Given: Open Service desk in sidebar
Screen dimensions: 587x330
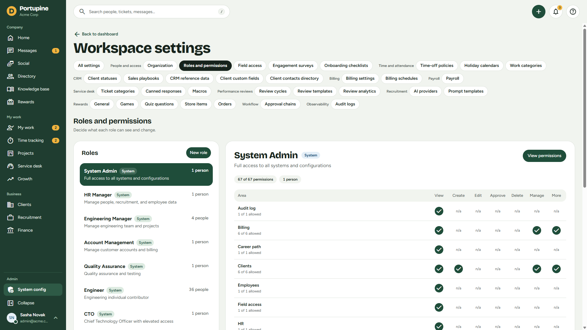Looking at the screenshot, I should (x=33, y=166).
